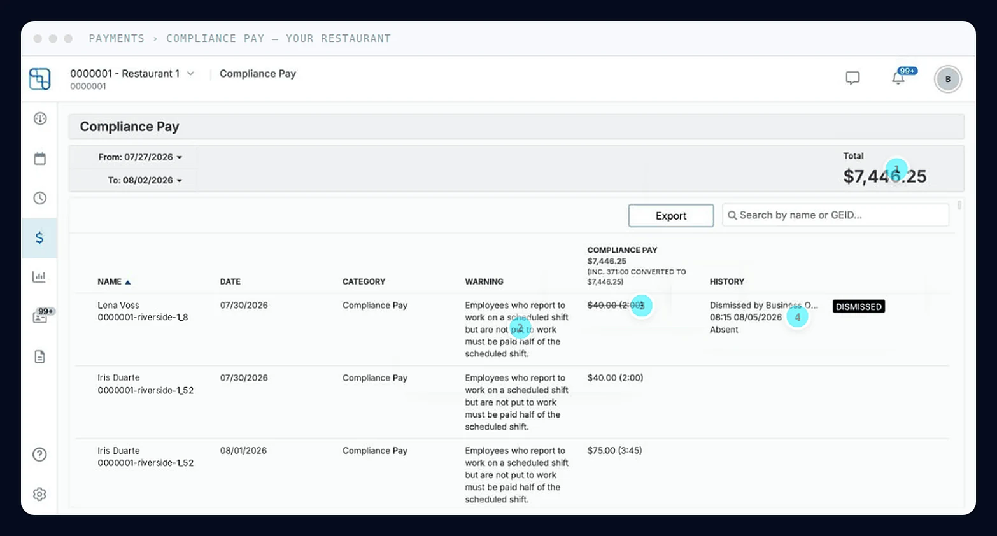997x536 pixels.
Task: Sort the table by the NAME column
Action: pos(114,281)
